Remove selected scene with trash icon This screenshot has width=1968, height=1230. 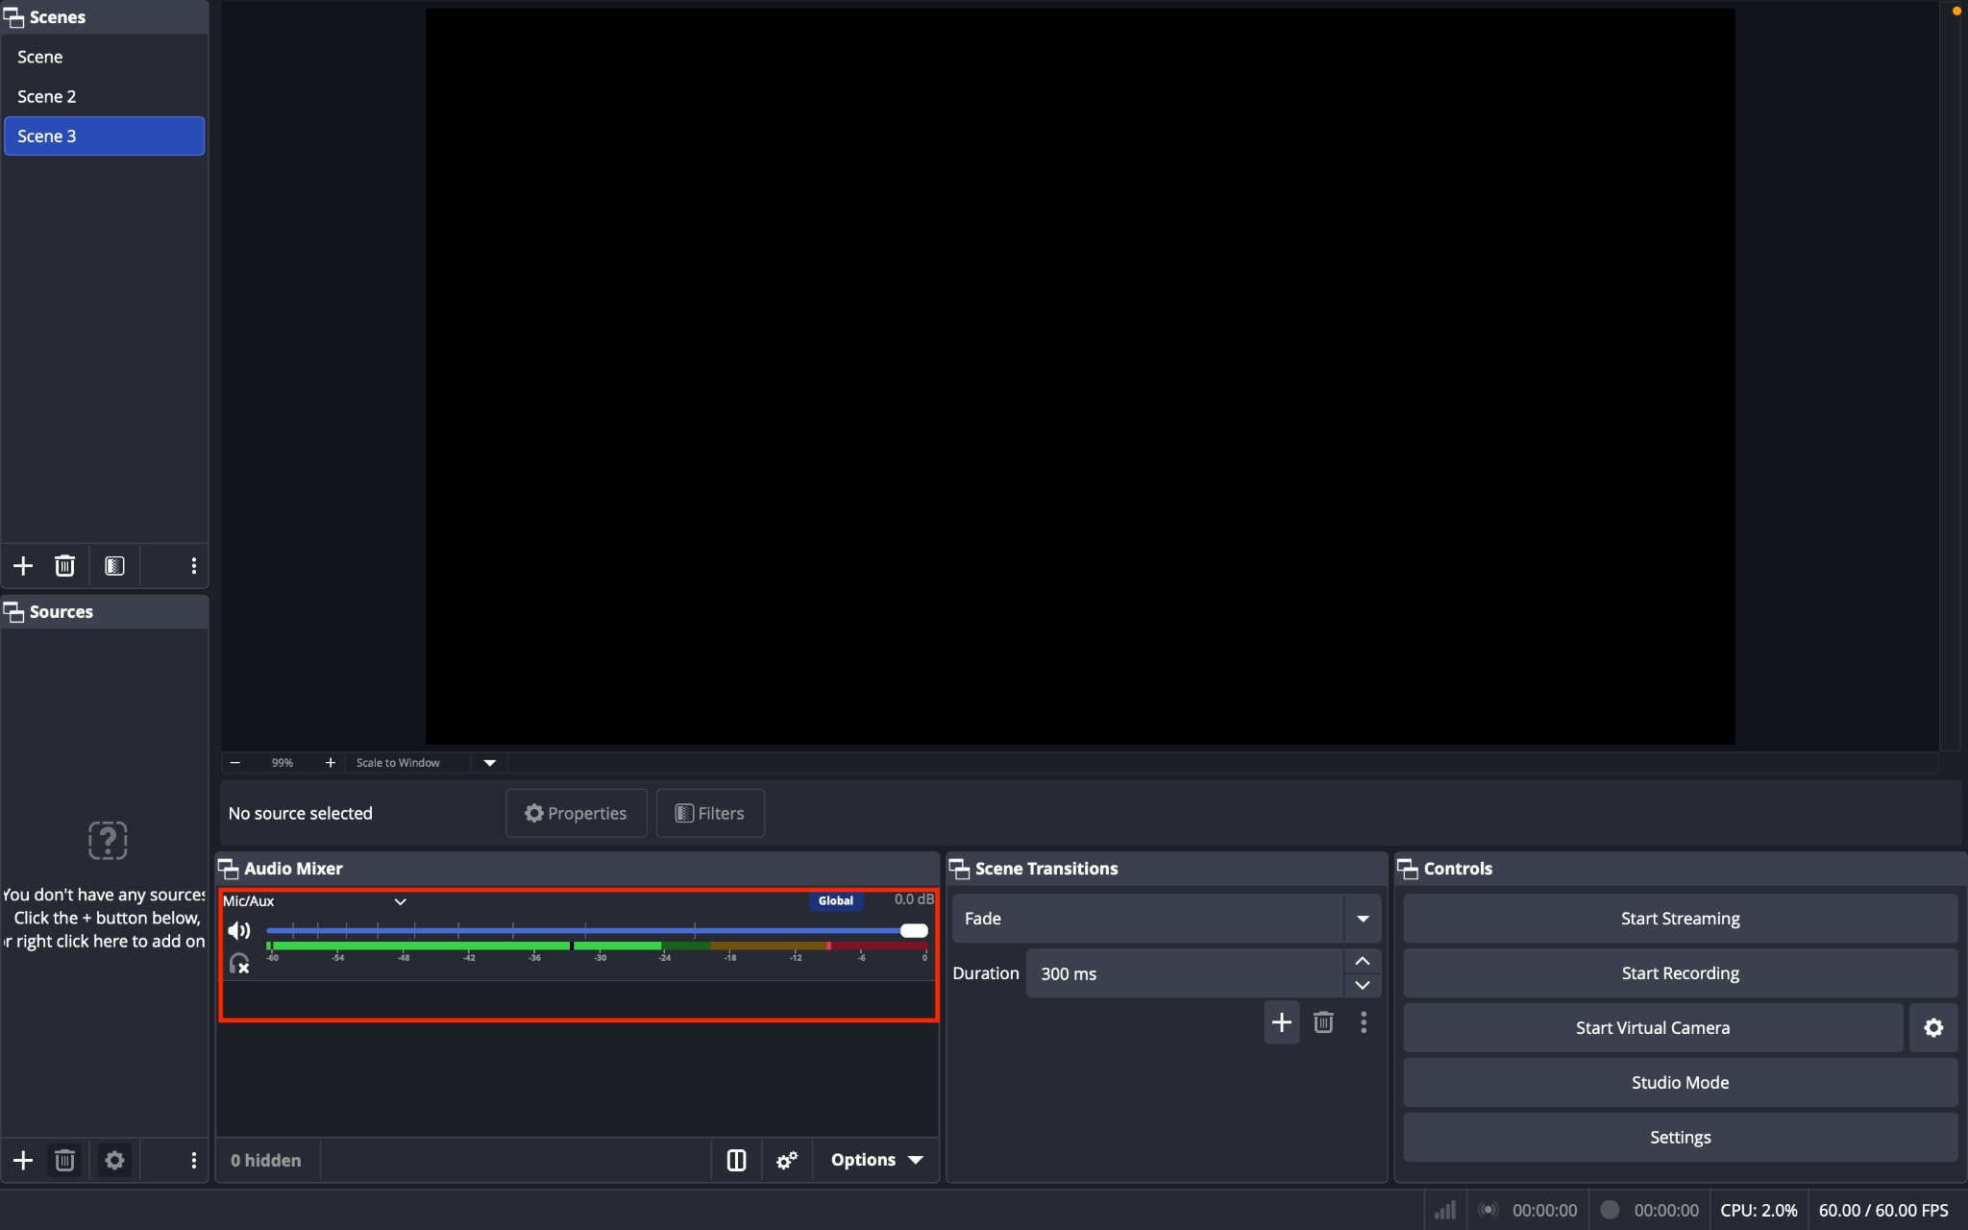[x=64, y=566]
